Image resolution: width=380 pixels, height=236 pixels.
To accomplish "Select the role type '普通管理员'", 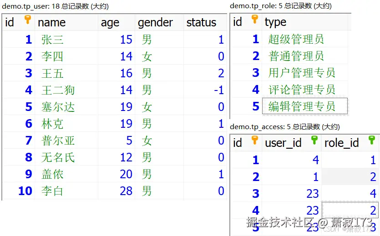I will [305, 55].
